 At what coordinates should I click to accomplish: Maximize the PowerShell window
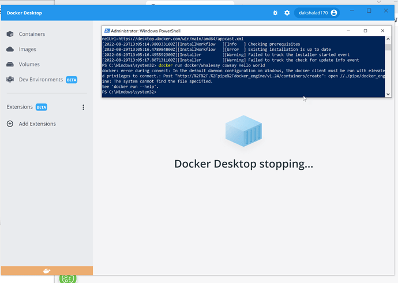tap(365, 31)
